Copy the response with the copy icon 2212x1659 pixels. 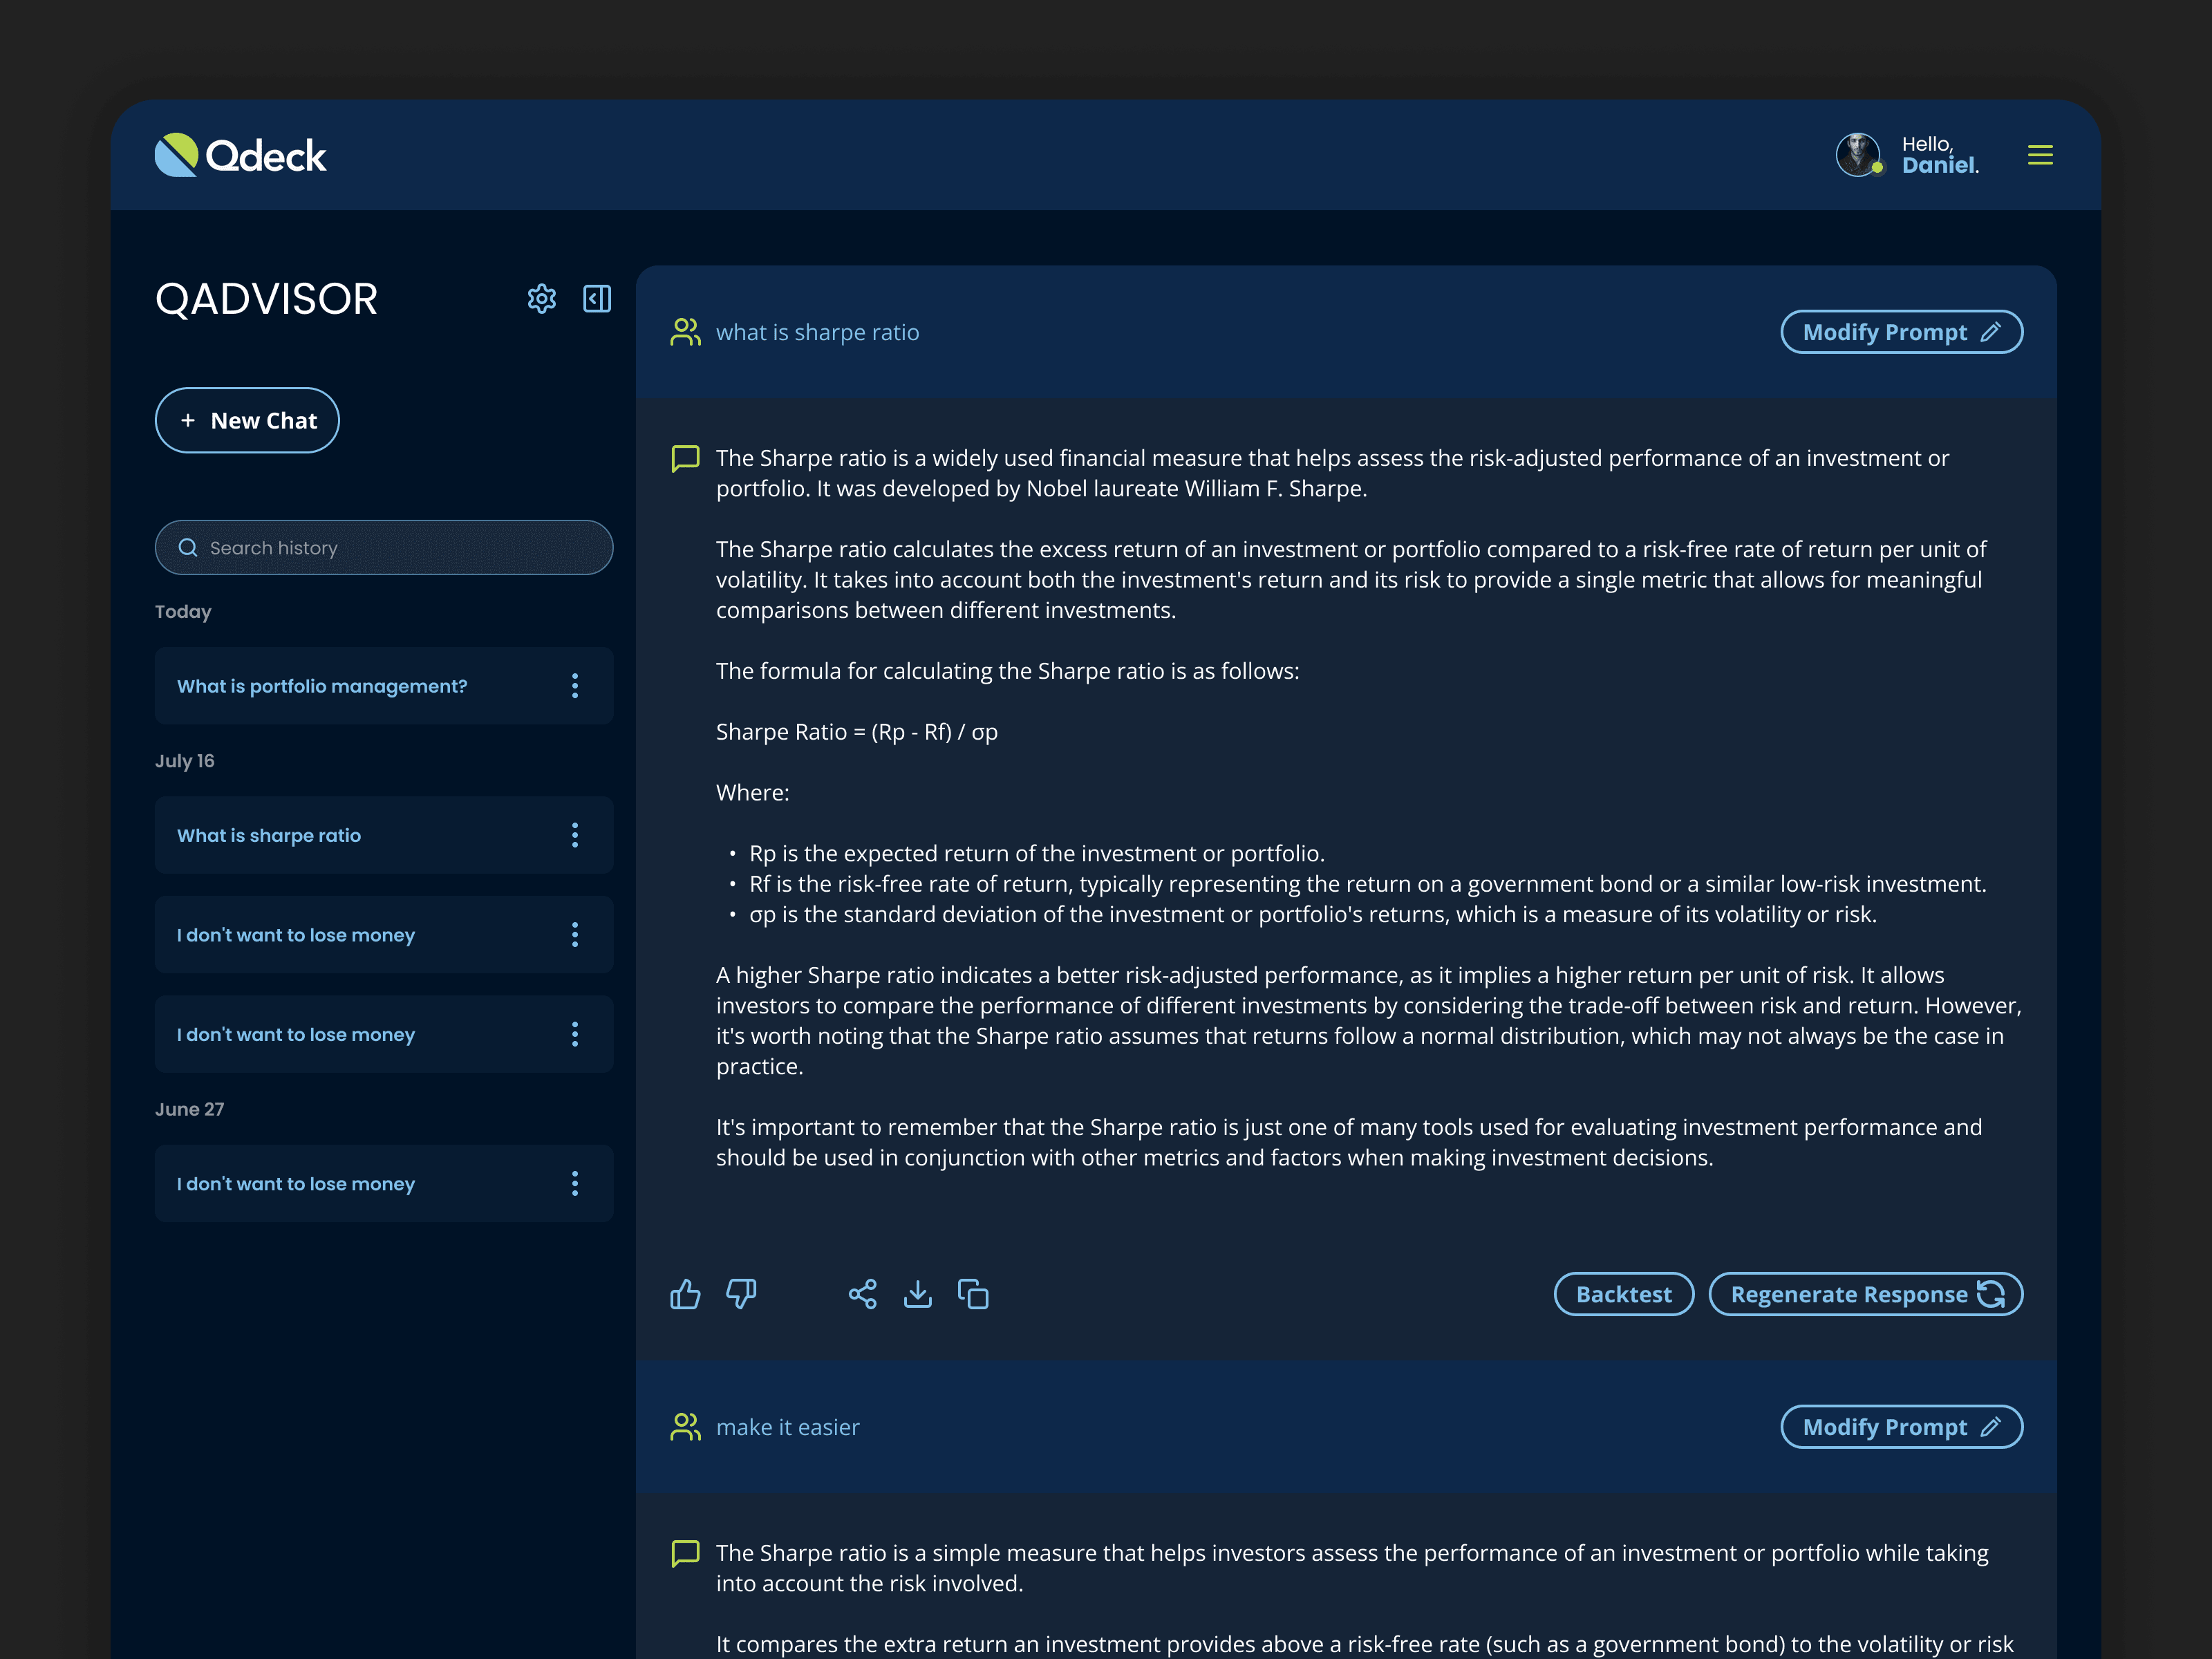(973, 1294)
